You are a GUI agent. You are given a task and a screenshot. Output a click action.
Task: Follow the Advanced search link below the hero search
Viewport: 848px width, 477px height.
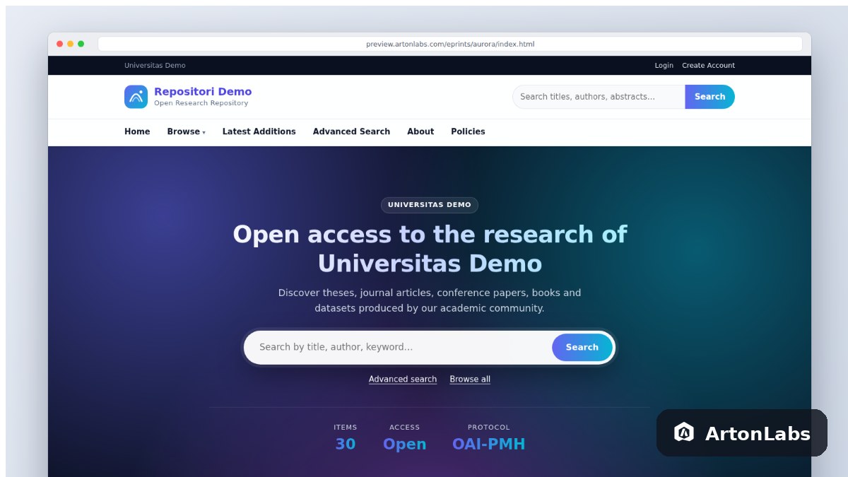point(403,379)
